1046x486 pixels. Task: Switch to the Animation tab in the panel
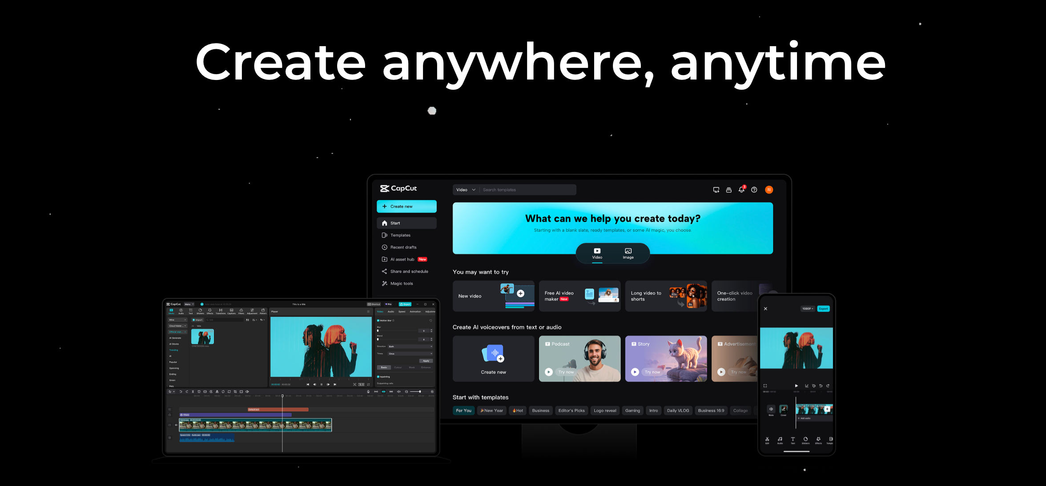(x=415, y=311)
